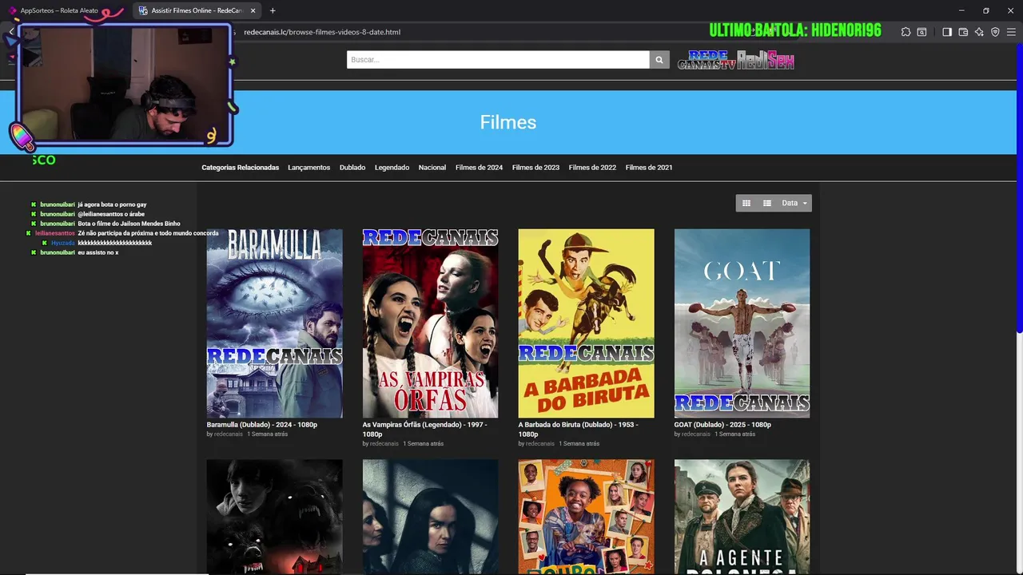
Task: Open Baramulla movie poster
Action: 274,323
